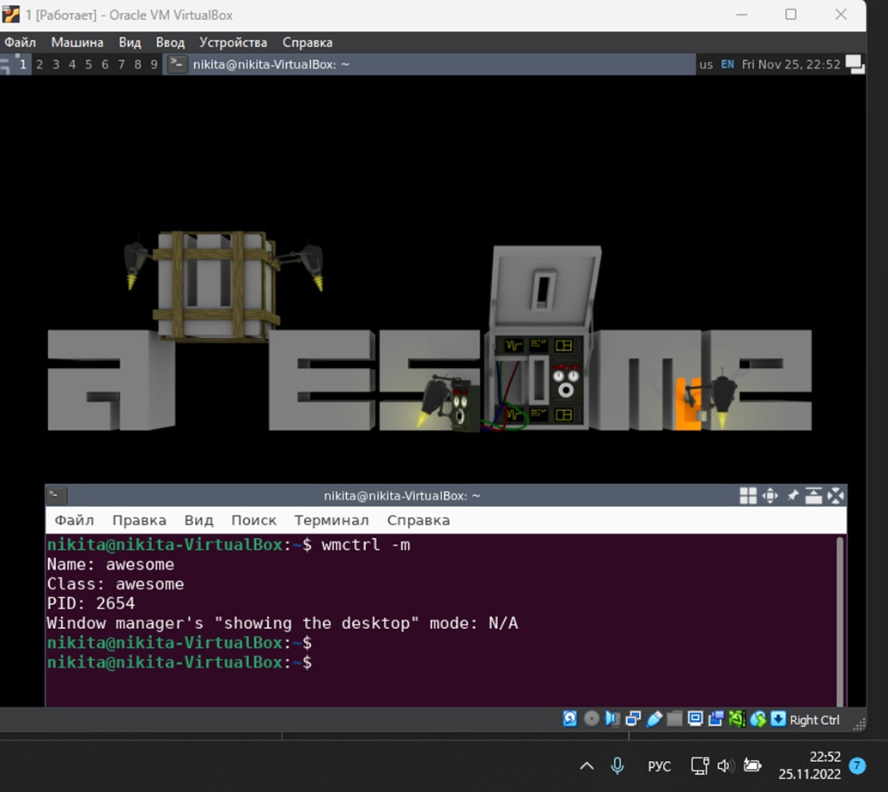Open Windows network tray icon

pyautogui.click(x=700, y=766)
